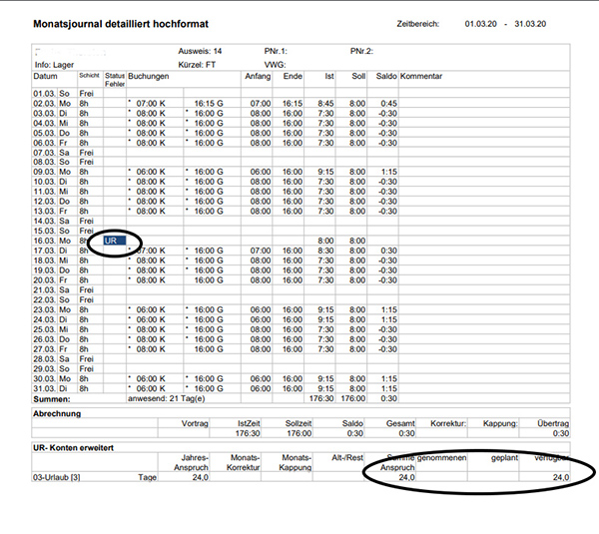The width and height of the screenshot is (599, 534).
Task: Click the '16.03. Mo' date cell
Action: click(52, 241)
